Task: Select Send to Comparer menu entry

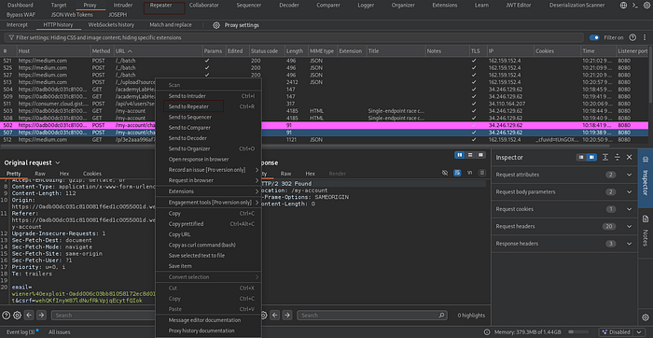Action: pyautogui.click(x=208, y=128)
